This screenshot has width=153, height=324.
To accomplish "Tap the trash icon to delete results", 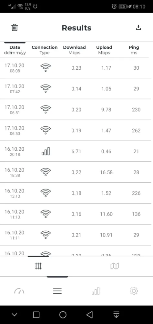I will click(x=15, y=28).
